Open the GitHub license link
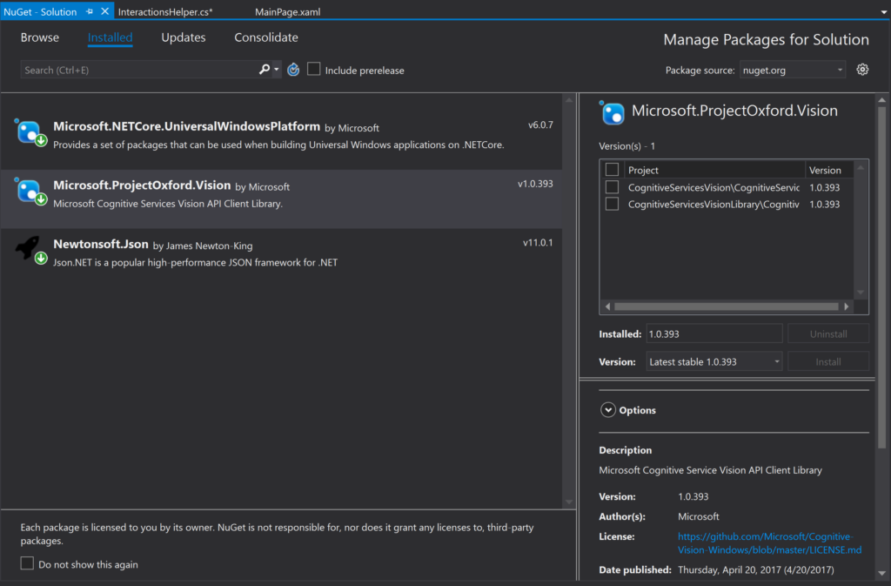Screen dimensions: 891x586 tap(769, 542)
